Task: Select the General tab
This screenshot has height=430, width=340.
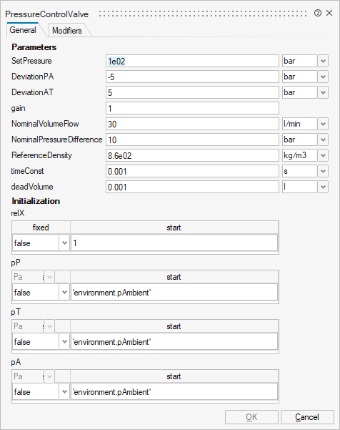Action: point(23,30)
